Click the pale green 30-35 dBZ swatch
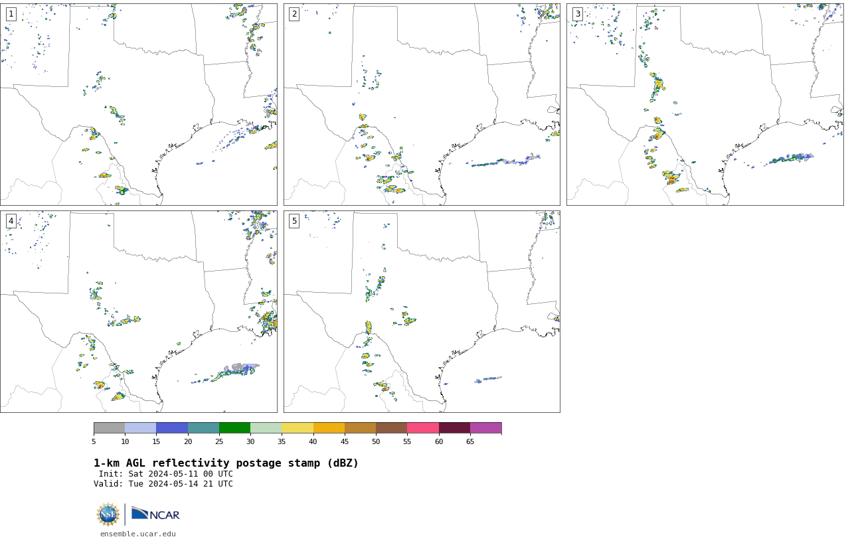 [266, 428]
